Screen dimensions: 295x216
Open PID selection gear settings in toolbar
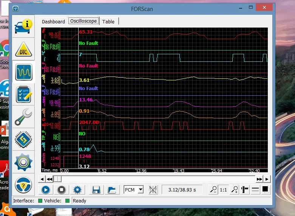pyautogui.click(x=77, y=190)
